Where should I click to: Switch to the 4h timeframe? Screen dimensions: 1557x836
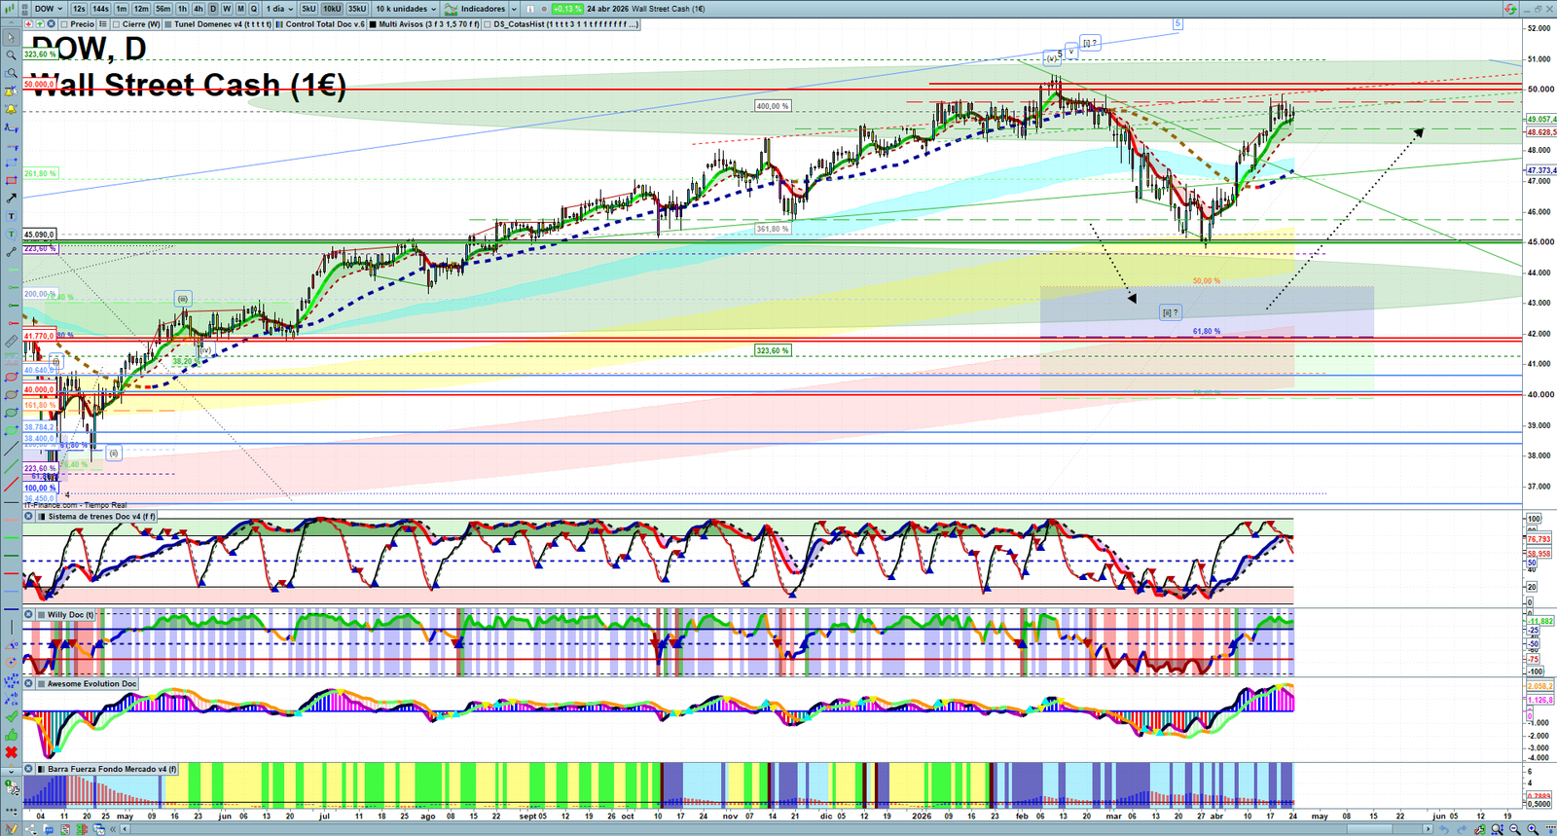tap(198, 9)
